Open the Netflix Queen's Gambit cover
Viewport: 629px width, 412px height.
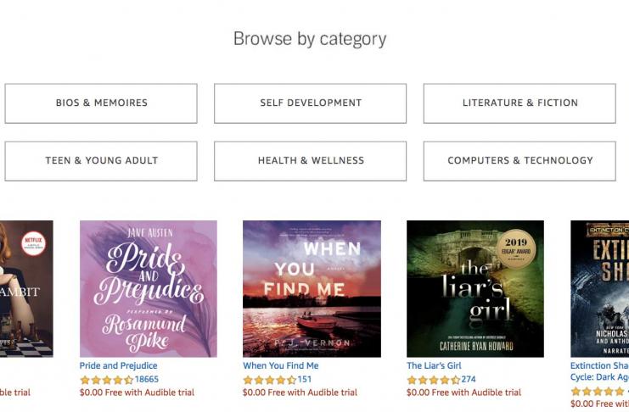pos(25,289)
